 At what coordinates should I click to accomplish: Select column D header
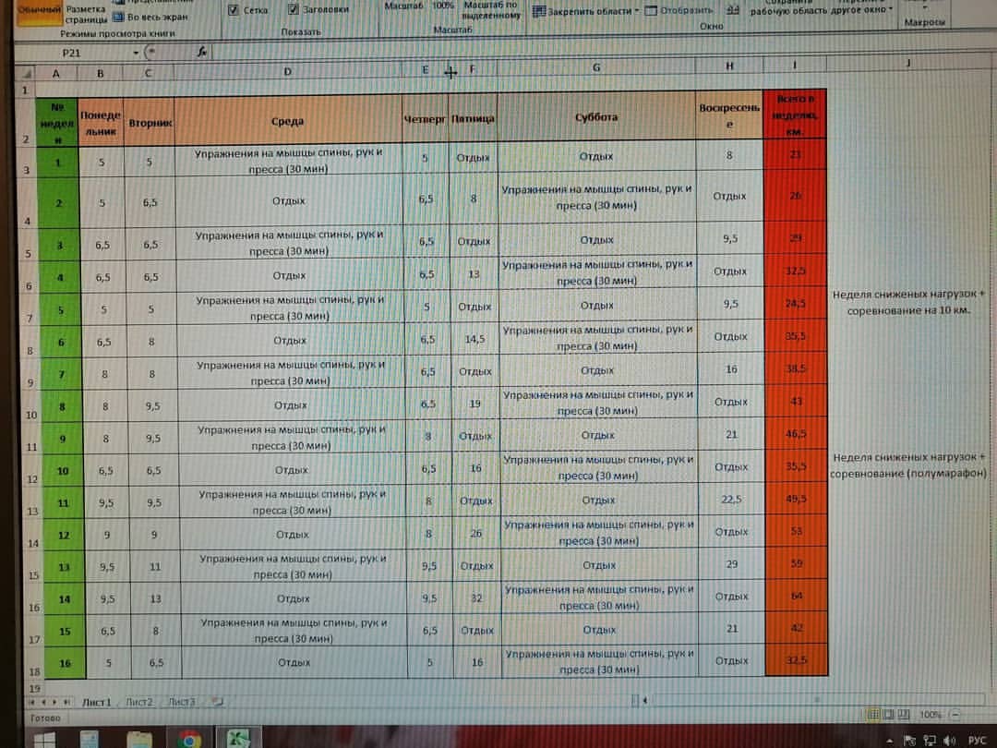click(x=287, y=71)
